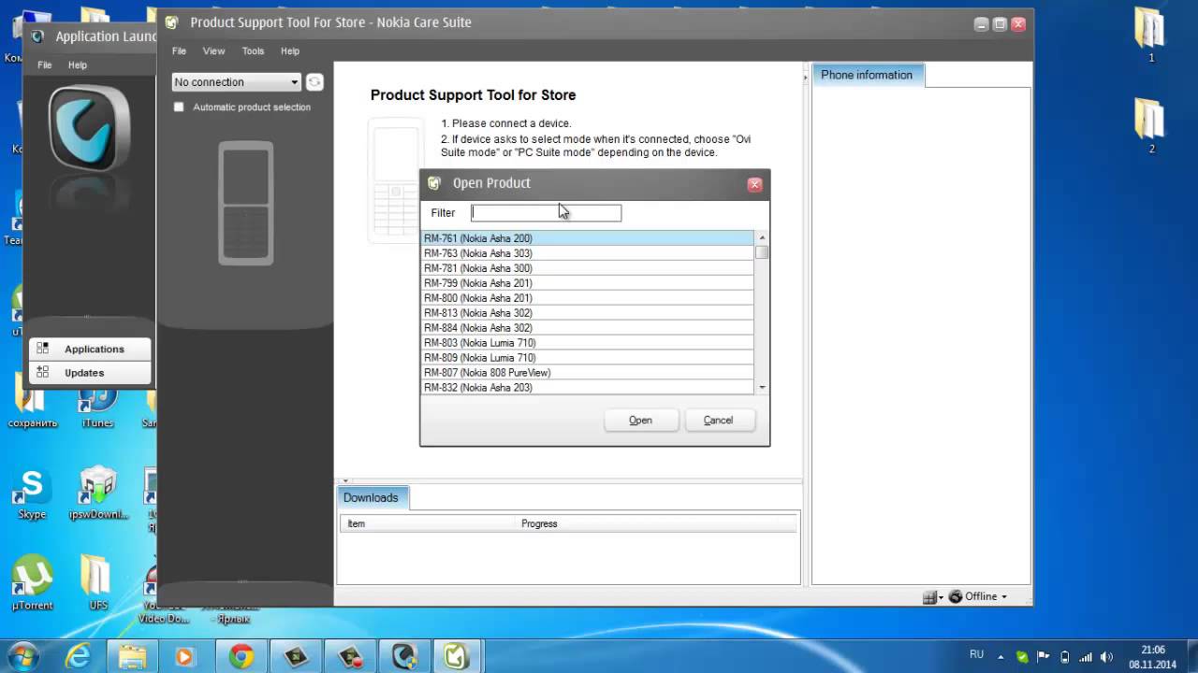Select the Downloads tab

click(x=372, y=497)
